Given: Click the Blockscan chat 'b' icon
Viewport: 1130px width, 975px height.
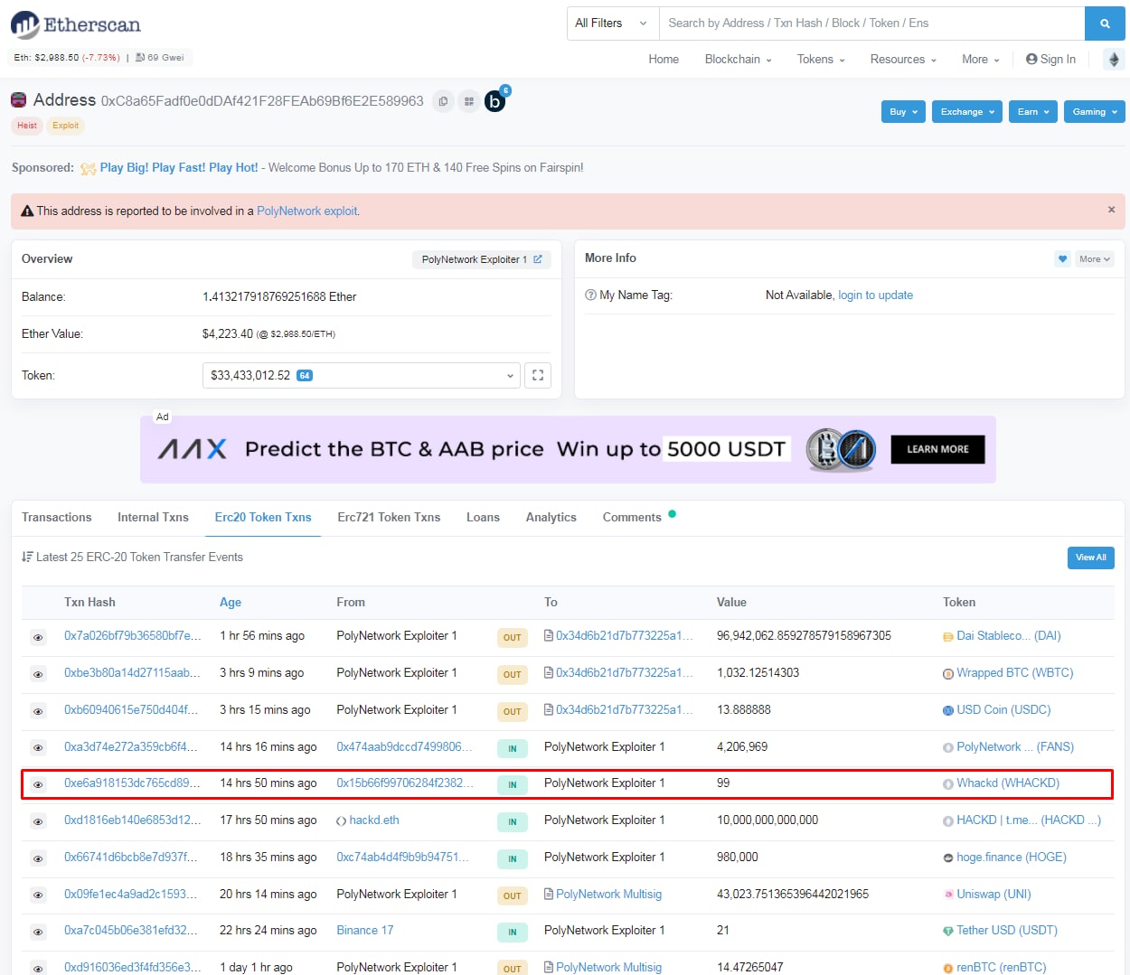Looking at the screenshot, I should click(x=494, y=101).
